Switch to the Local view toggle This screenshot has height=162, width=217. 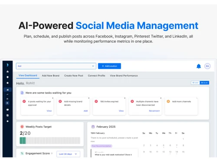(195, 83)
